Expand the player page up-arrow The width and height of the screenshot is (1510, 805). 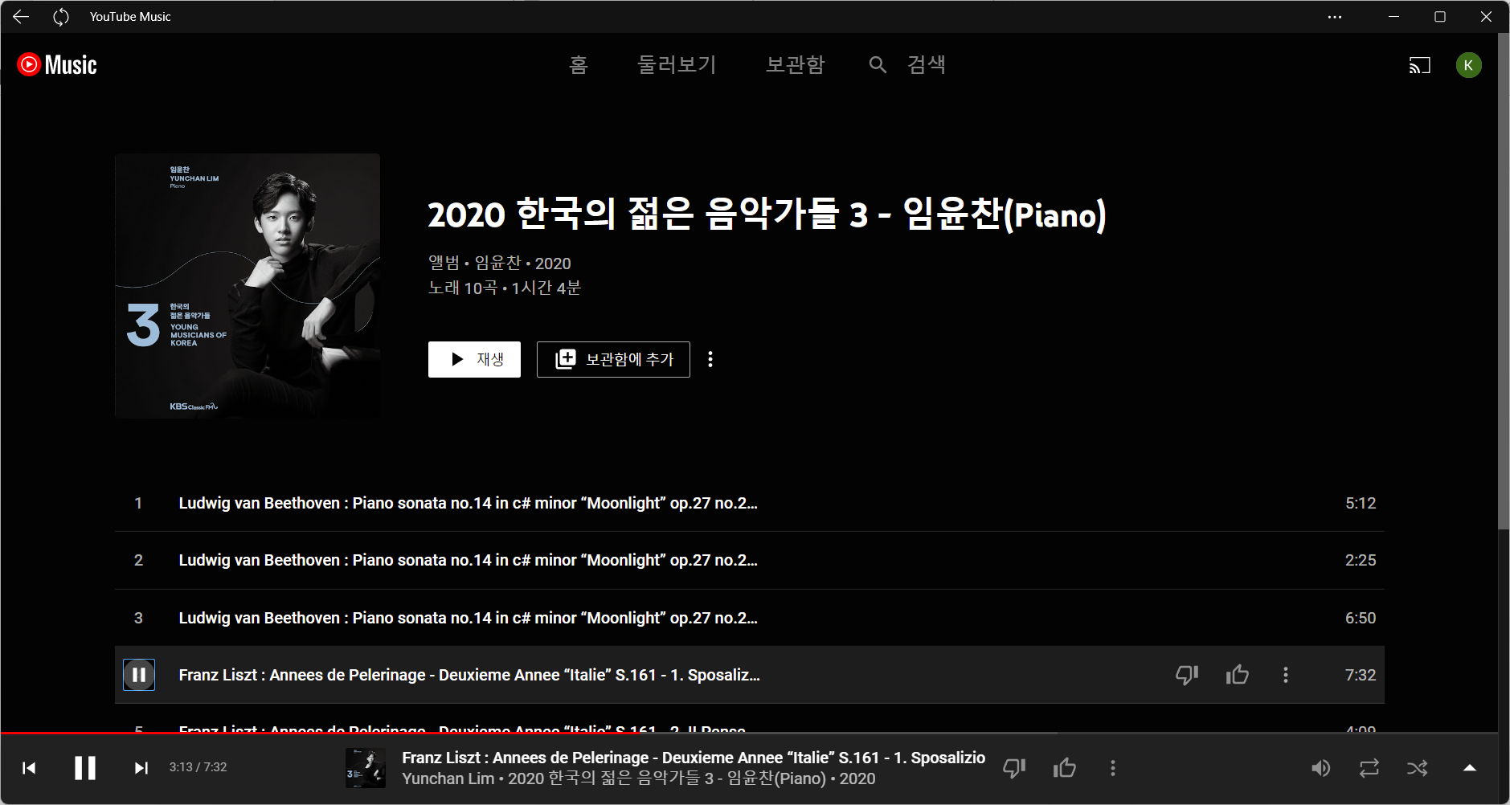coord(1470,768)
